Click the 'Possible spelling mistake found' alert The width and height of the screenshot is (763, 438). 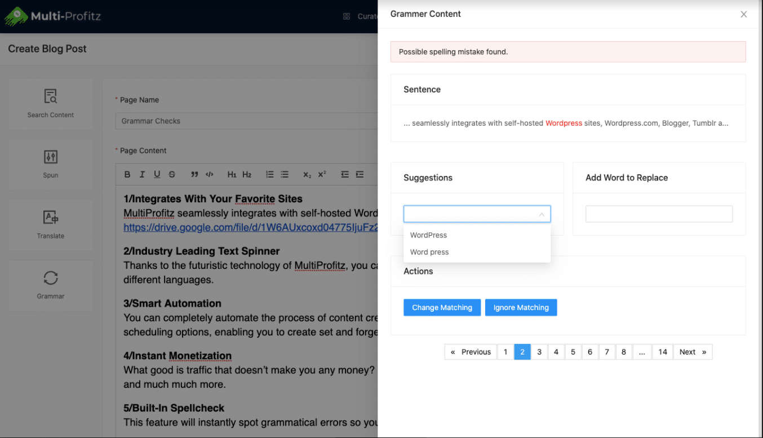568,51
